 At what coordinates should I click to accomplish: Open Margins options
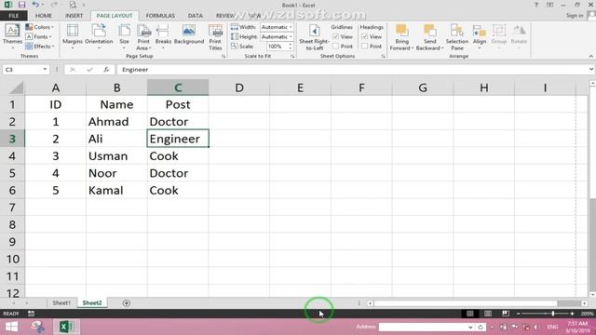[x=73, y=36]
